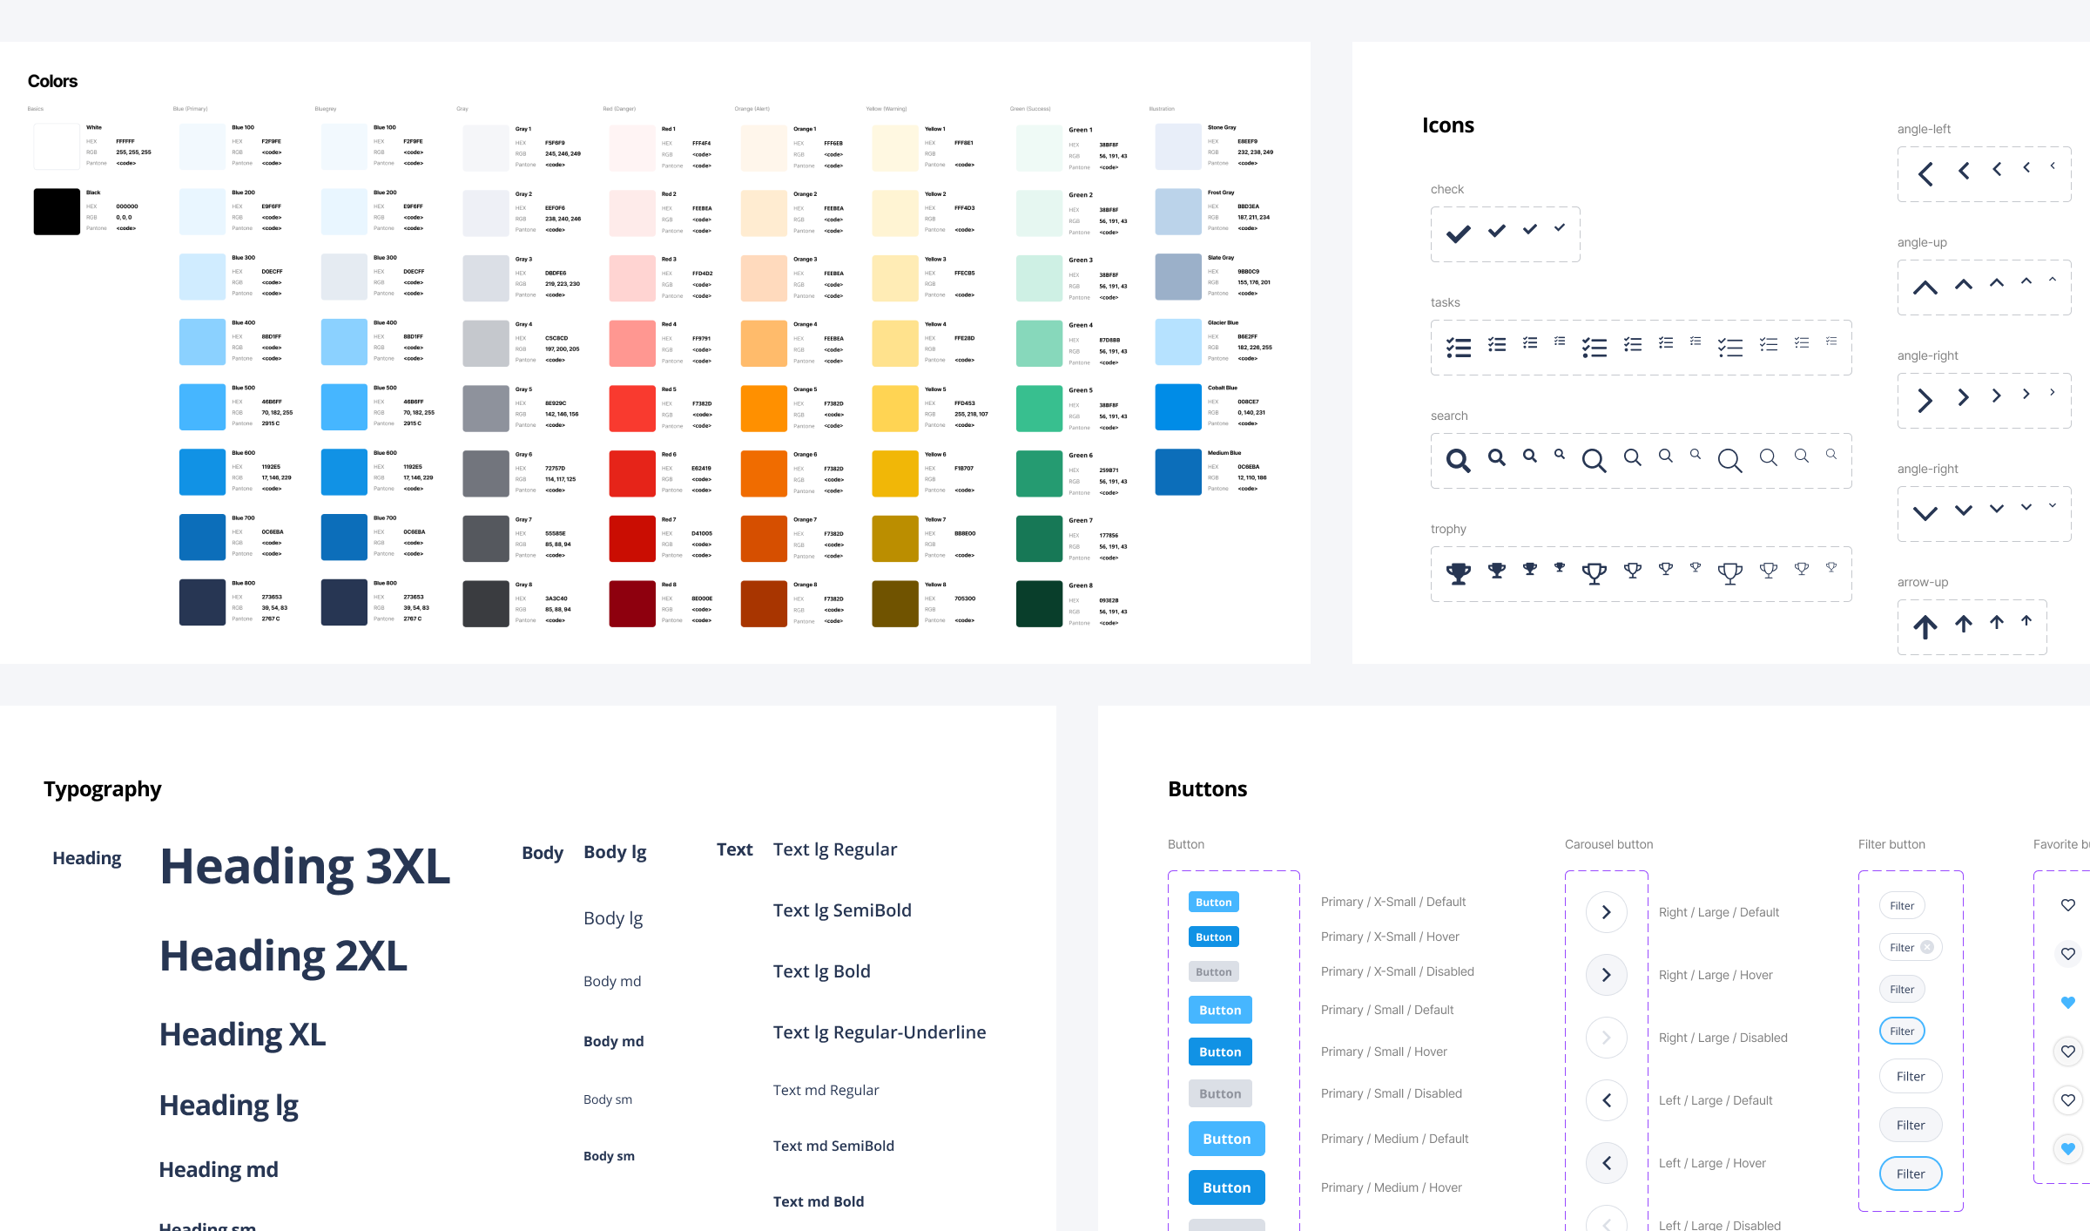Viewport: 2090px width, 1231px height.
Task: Toggle the filled blue heart without circle
Action: tap(2067, 1003)
